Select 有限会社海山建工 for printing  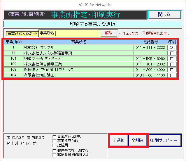tap(172, 75)
